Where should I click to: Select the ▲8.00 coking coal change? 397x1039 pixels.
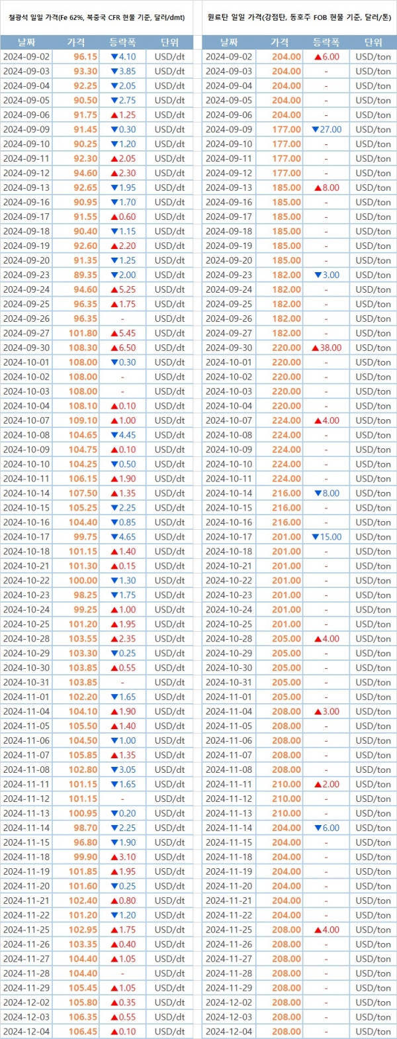[x=327, y=188]
